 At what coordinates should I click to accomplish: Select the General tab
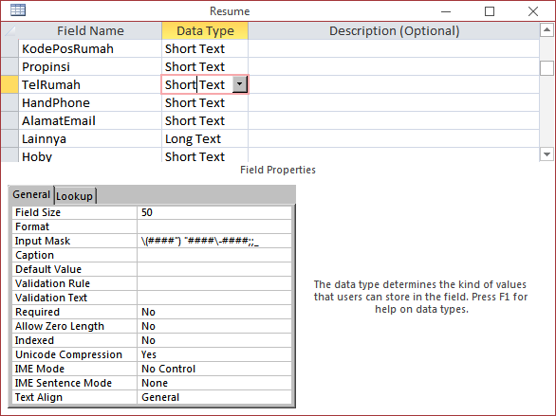pos(31,194)
